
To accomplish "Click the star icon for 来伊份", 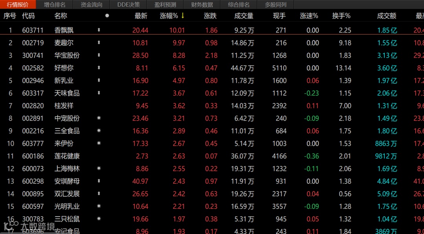I will click(x=99, y=143).
